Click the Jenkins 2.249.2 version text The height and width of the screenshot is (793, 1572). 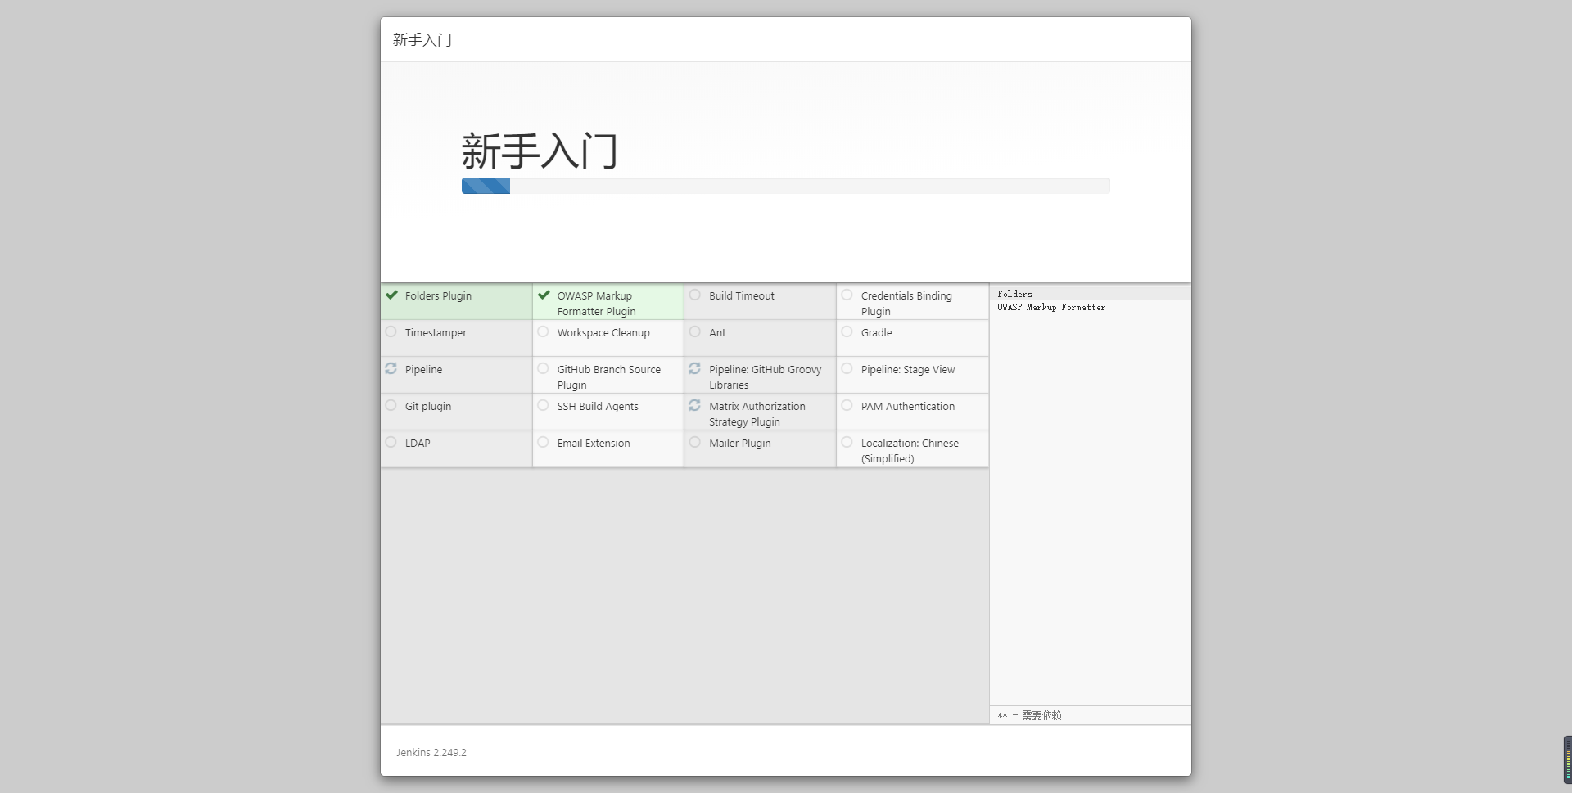point(431,752)
